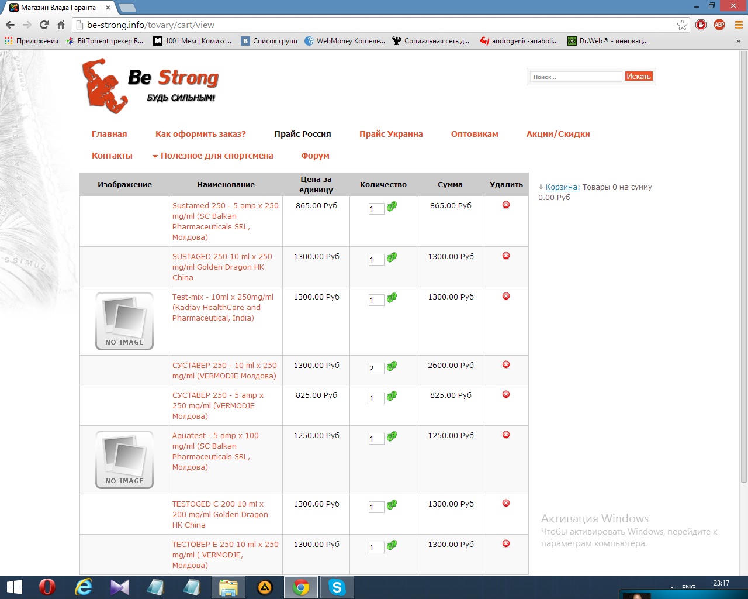Open AdBlock Plus extension icon
This screenshot has height=599, width=748.
[x=719, y=25]
